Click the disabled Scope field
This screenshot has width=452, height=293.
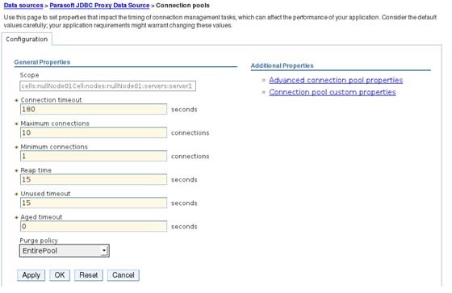pos(108,86)
